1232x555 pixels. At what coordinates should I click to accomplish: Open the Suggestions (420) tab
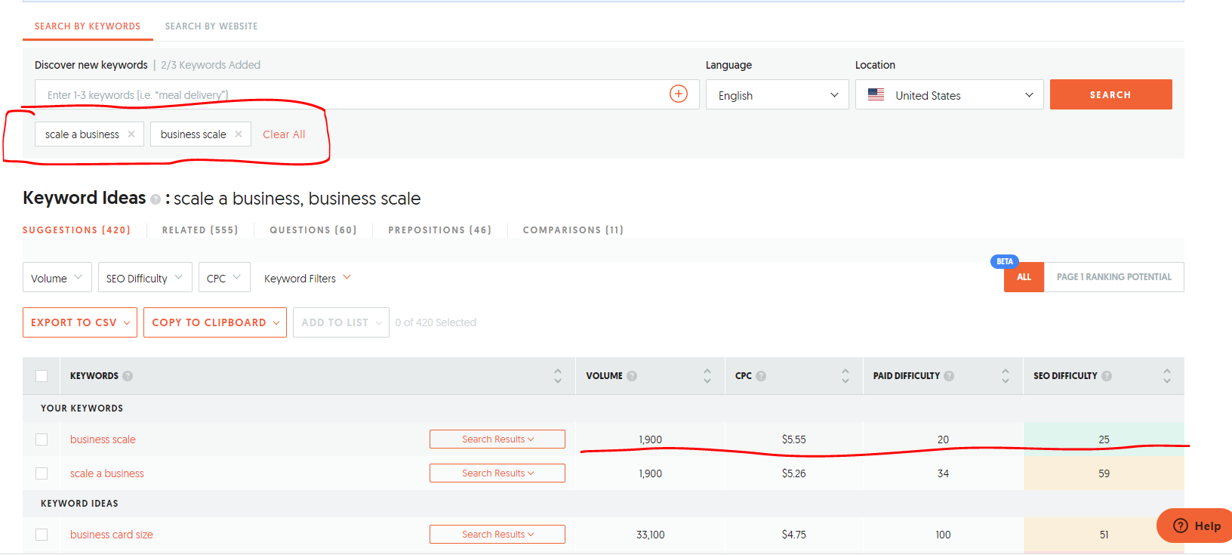pyautogui.click(x=76, y=230)
